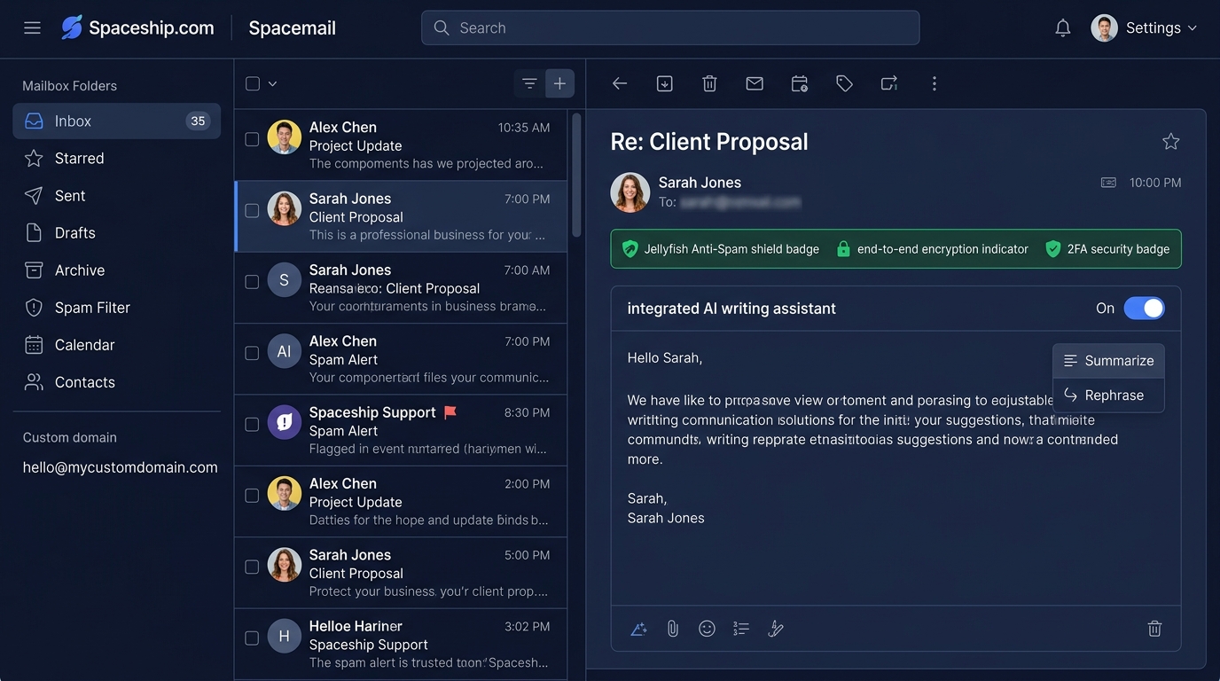Viewport: 1220px width, 681px height.
Task: Click the plus compose button
Action: pyautogui.click(x=559, y=83)
